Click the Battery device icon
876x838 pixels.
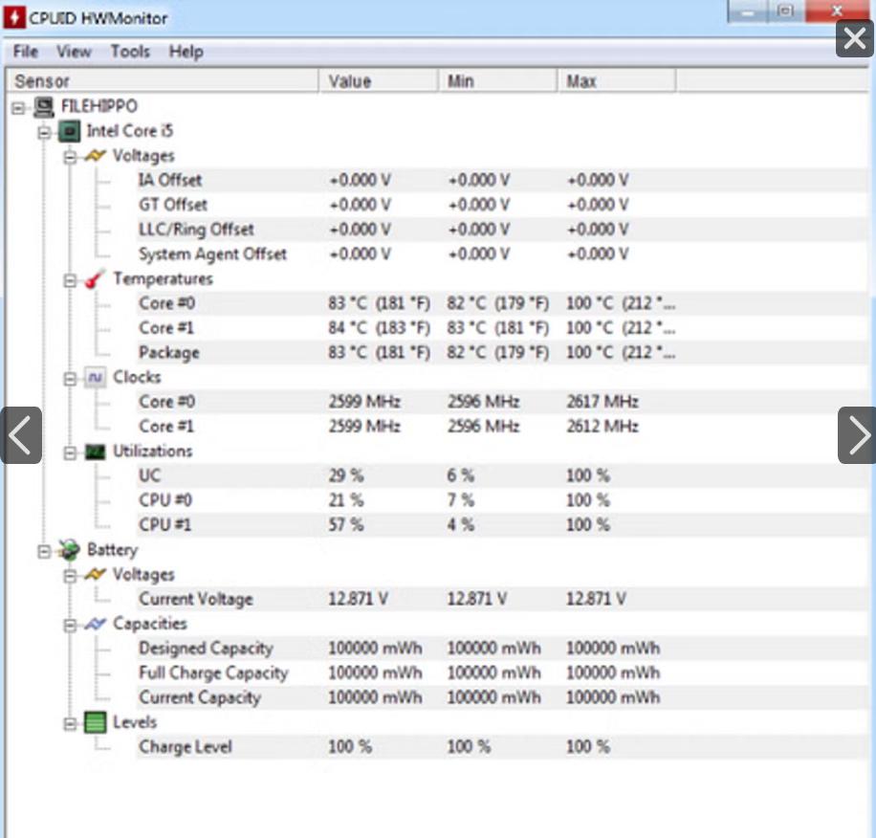(69, 550)
